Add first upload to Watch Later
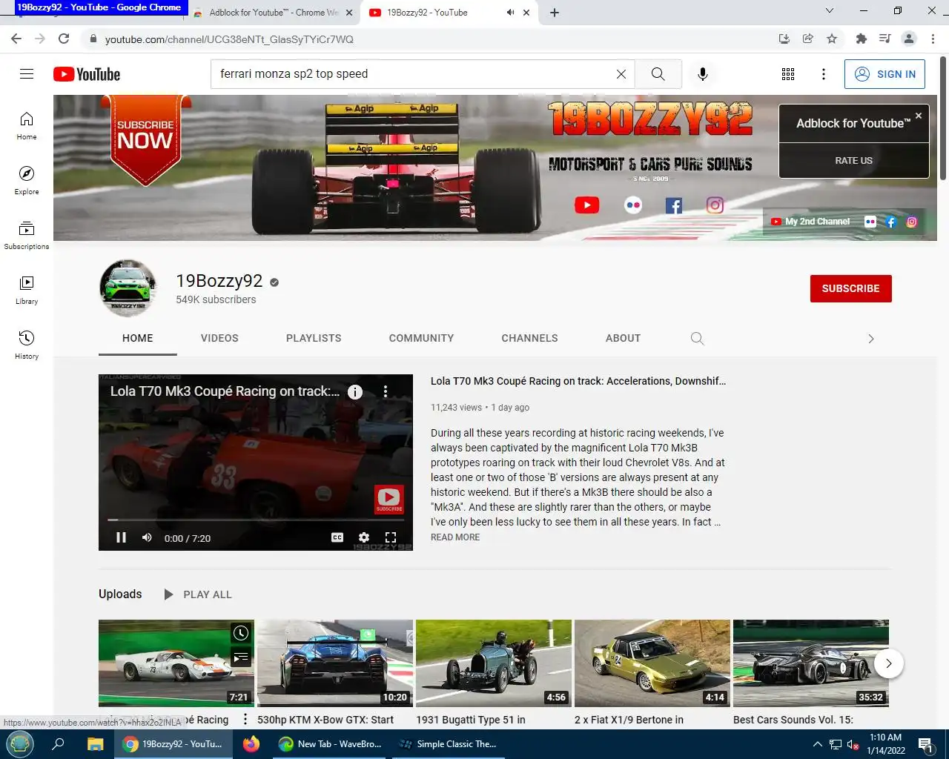Image resolution: width=949 pixels, height=759 pixels. click(x=241, y=633)
